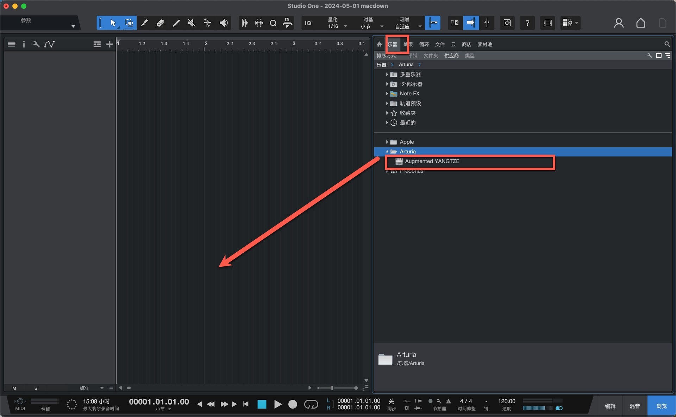Go to browser home icon
Viewport: 676px width, 417px height.
pos(379,44)
